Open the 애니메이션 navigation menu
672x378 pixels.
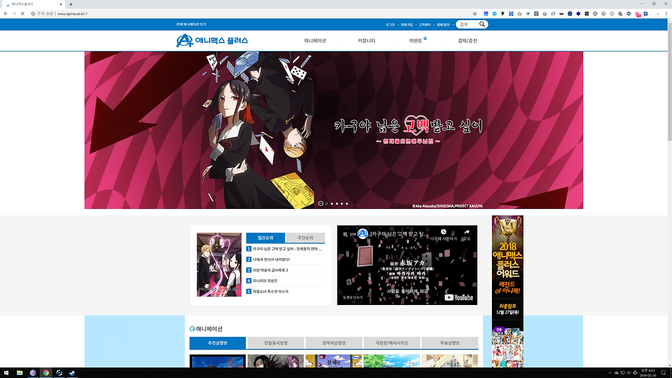click(x=315, y=40)
